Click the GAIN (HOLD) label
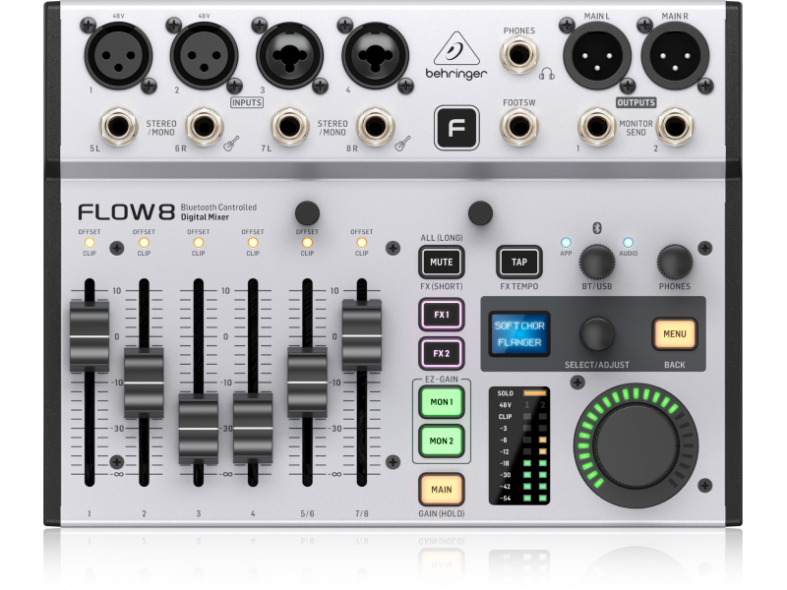This screenshot has height=590, width=787. click(441, 513)
